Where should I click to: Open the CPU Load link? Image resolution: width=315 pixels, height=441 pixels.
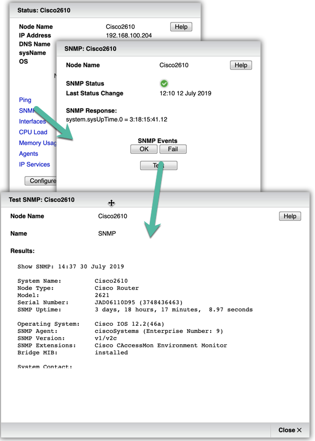click(x=33, y=132)
